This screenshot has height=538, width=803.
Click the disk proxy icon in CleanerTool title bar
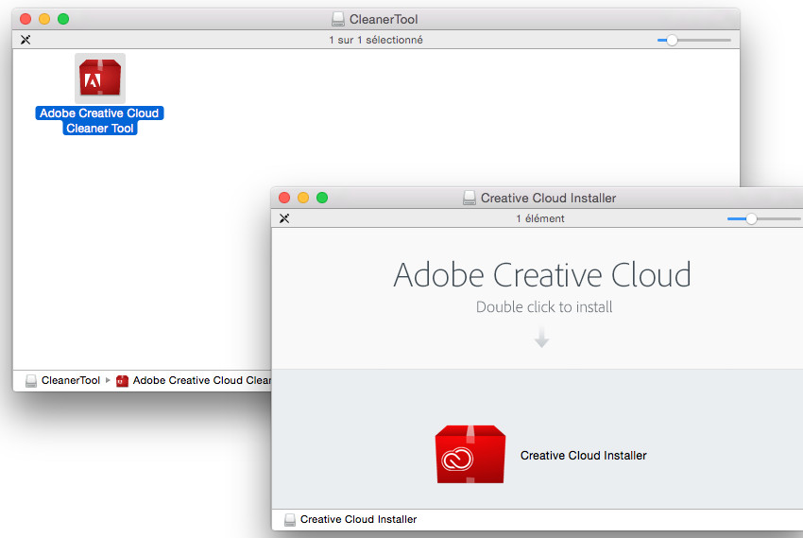click(338, 20)
